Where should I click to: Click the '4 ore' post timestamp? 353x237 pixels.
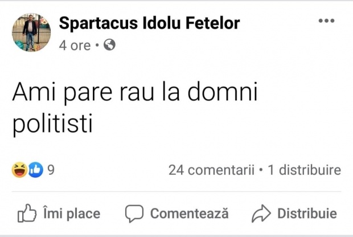(74, 45)
